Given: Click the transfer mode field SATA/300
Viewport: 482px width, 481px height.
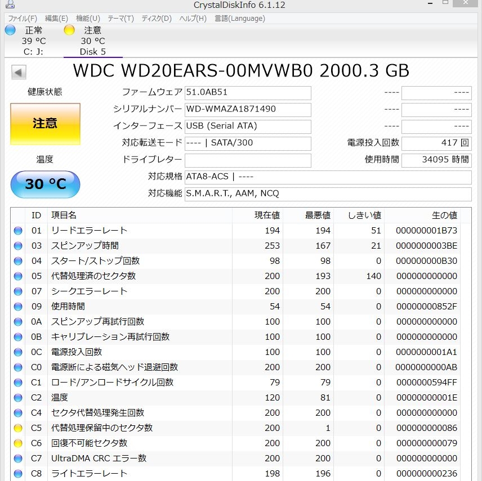Looking at the screenshot, I should [x=248, y=143].
